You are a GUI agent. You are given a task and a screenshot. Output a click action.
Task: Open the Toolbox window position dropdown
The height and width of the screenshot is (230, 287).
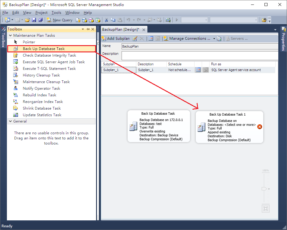[83, 29]
